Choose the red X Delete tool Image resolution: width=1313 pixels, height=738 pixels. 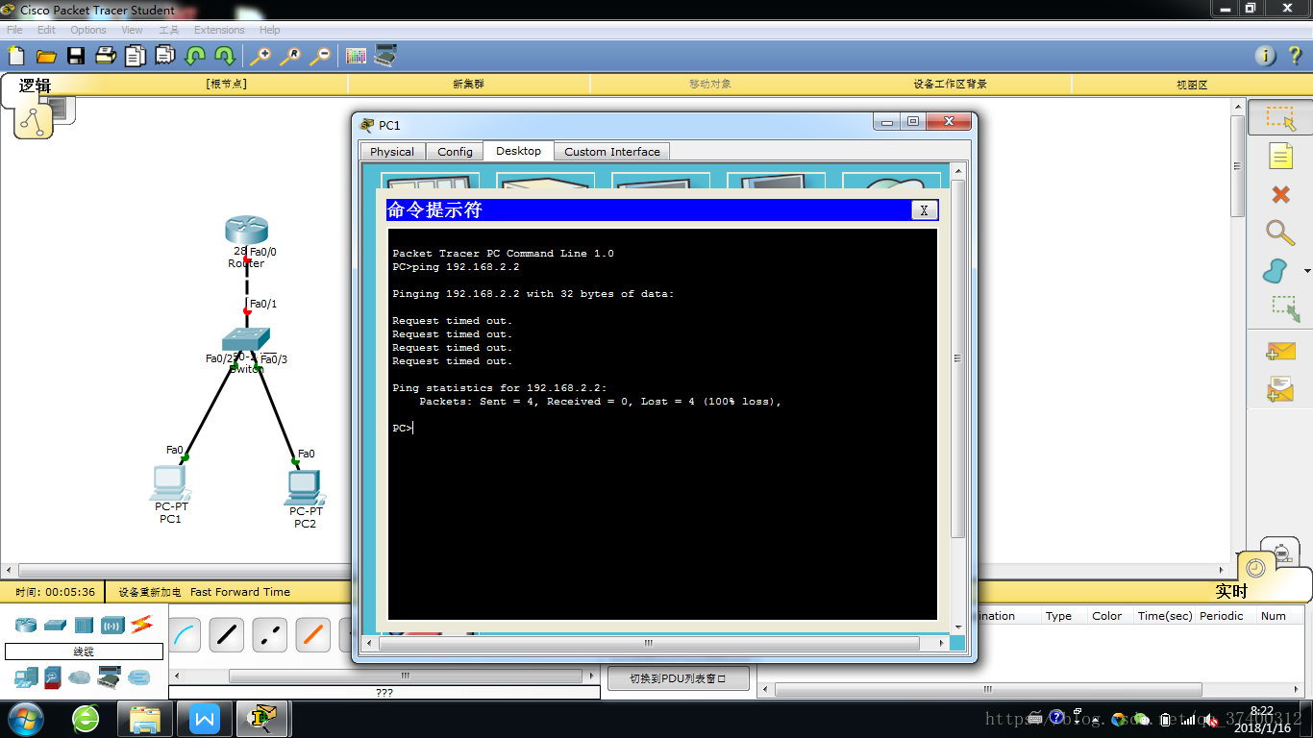(x=1280, y=194)
